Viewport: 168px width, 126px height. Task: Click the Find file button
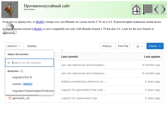coord(123,46)
